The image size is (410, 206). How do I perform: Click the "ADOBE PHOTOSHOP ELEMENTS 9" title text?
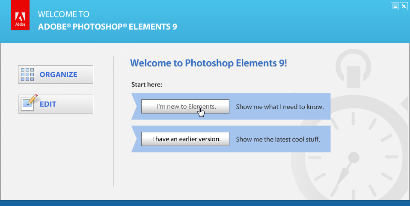point(107,27)
